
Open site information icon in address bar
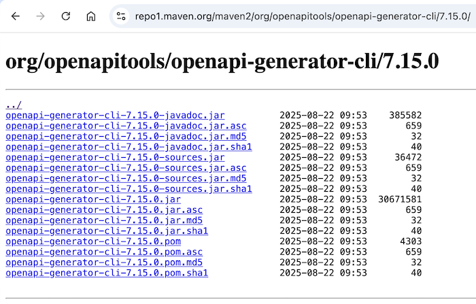[x=121, y=16]
